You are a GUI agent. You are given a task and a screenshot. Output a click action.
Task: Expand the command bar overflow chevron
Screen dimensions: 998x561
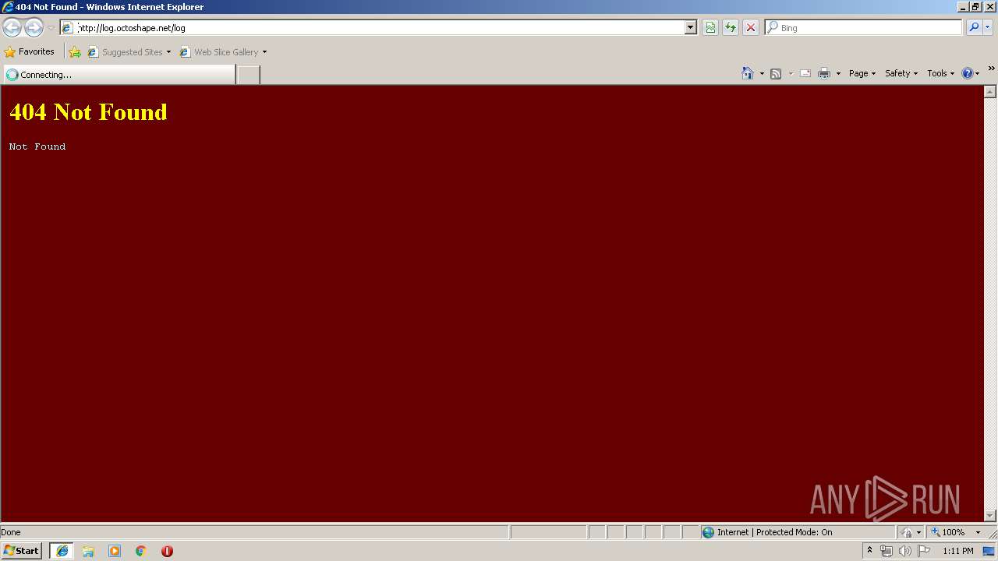(991, 69)
